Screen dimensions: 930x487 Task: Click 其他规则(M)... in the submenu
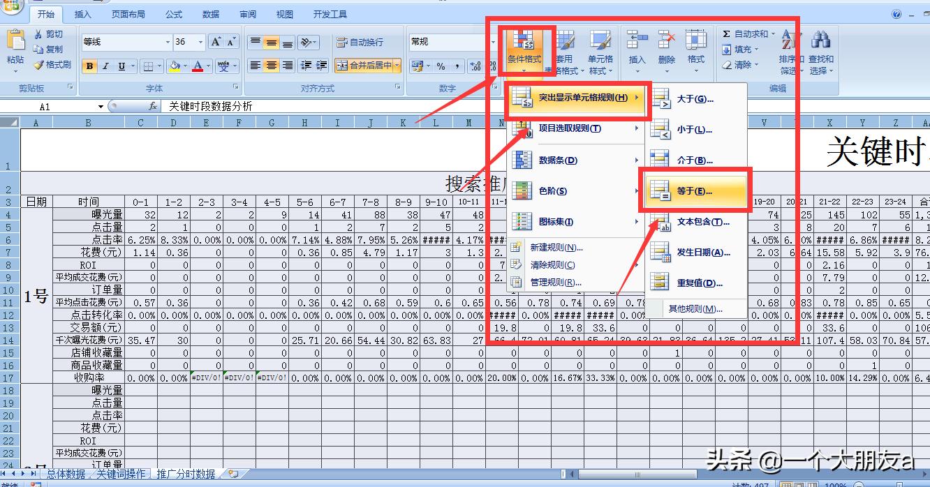point(695,308)
